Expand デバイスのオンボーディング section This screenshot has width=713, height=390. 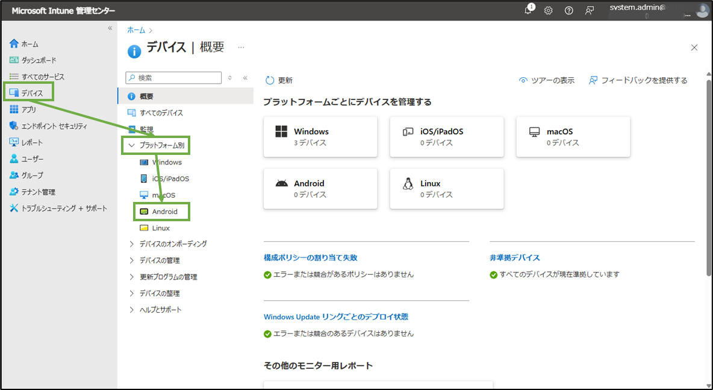[132, 244]
